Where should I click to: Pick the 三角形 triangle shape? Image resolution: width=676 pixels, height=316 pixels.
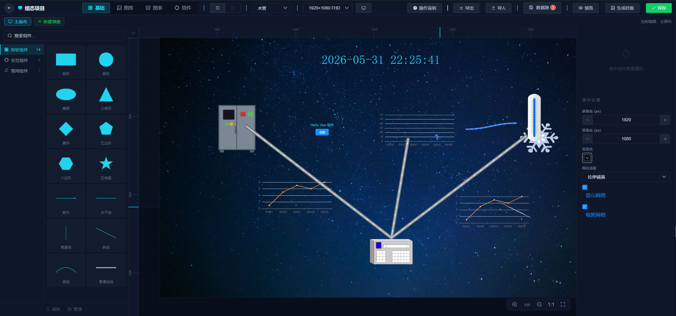[106, 97]
